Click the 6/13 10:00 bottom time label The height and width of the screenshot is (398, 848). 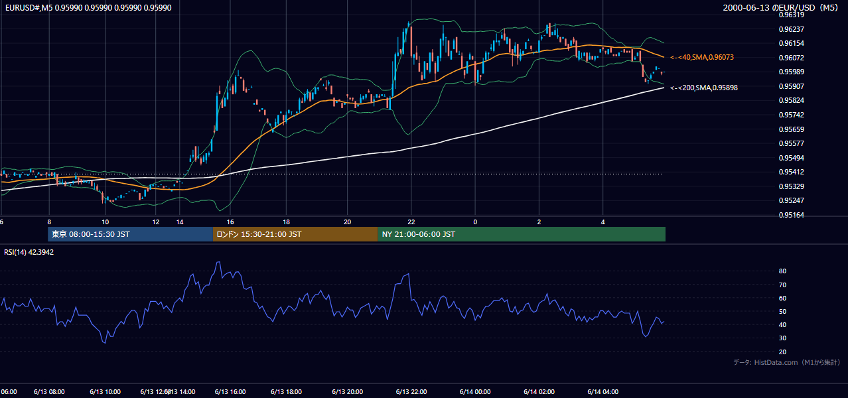point(105,392)
